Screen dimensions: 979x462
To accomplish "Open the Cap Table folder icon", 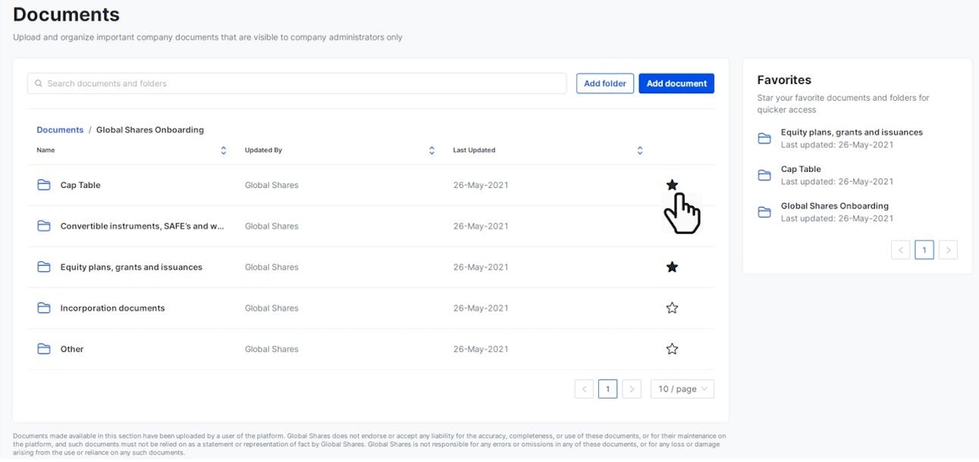I will [44, 185].
